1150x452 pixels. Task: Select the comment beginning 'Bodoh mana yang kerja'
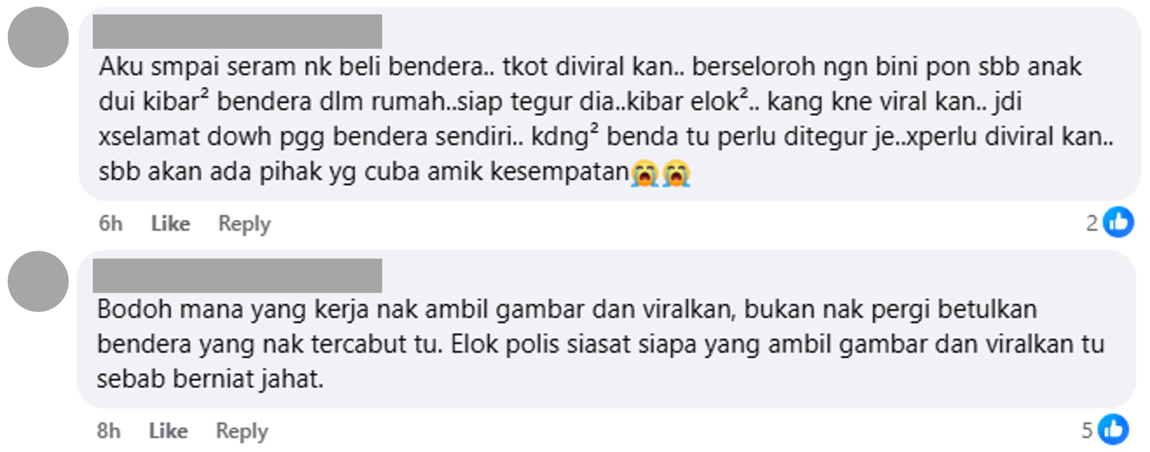[x=606, y=329]
